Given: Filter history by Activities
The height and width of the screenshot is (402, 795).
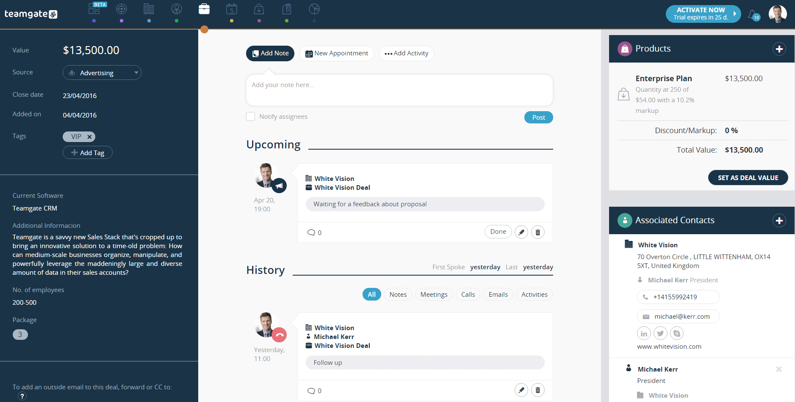Looking at the screenshot, I should coord(535,295).
